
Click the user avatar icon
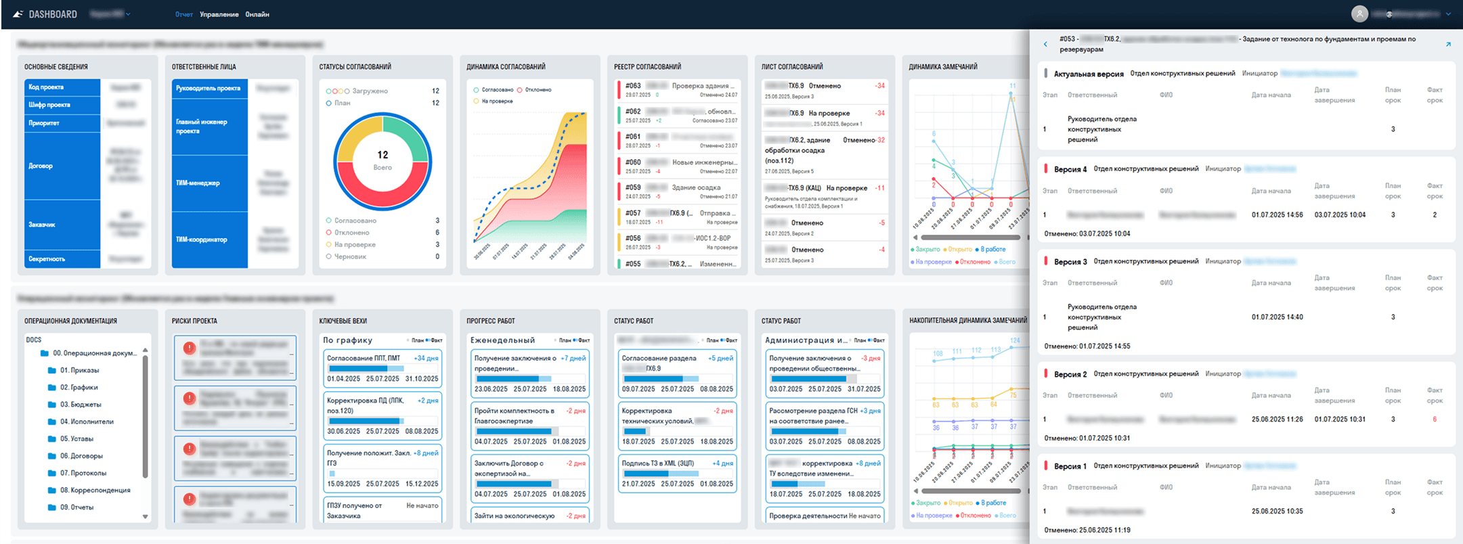(1359, 14)
